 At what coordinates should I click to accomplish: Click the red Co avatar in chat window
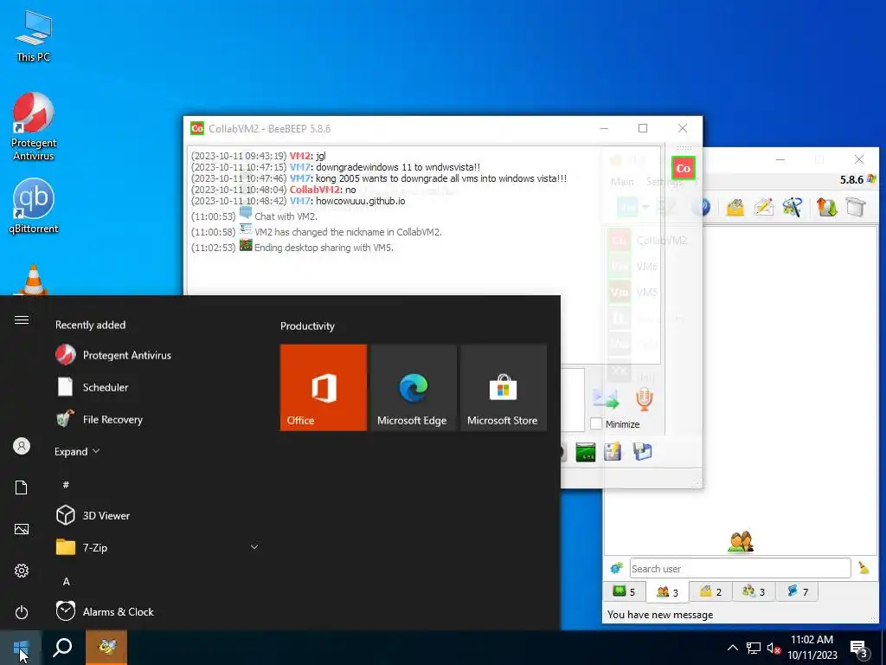tap(684, 168)
